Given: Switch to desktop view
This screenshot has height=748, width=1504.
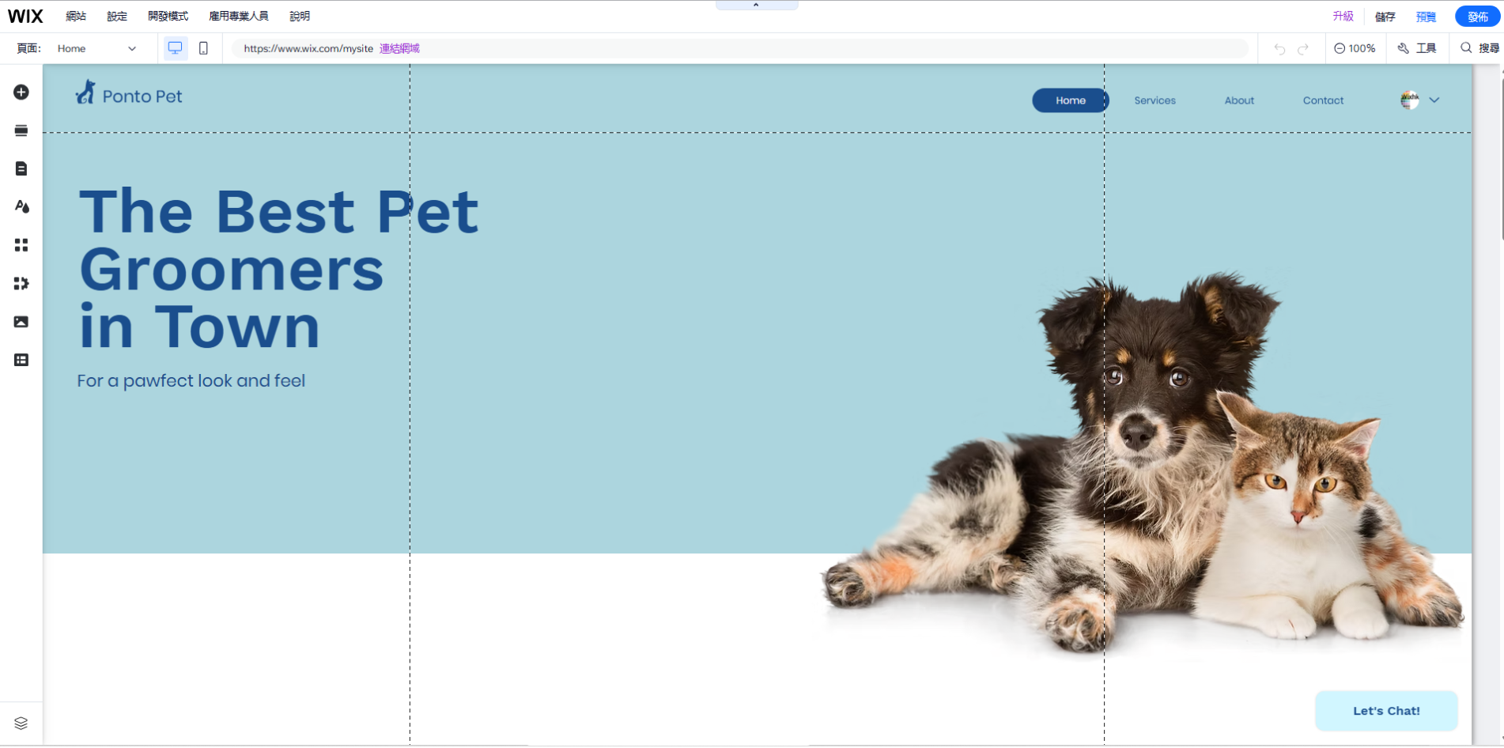Looking at the screenshot, I should tap(175, 48).
